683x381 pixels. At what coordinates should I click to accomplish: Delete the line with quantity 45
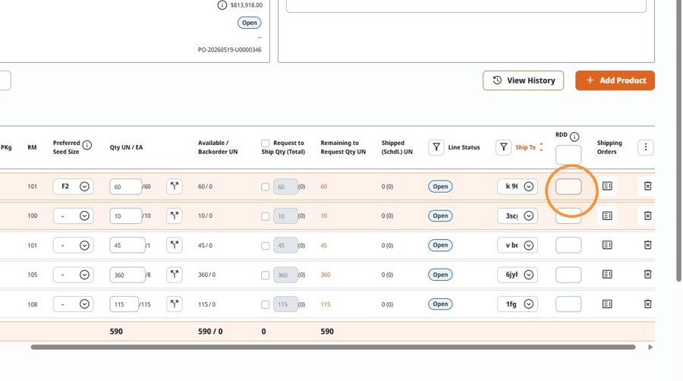647,245
